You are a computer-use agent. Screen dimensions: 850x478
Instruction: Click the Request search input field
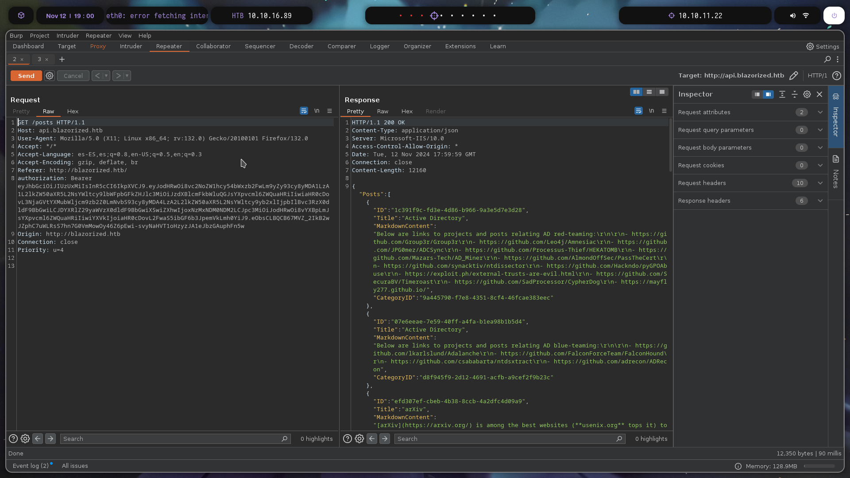coord(175,439)
